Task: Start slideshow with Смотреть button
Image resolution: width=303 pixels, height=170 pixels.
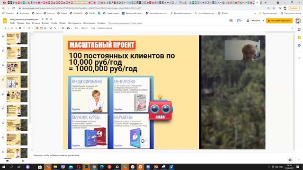Action: point(254,21)
